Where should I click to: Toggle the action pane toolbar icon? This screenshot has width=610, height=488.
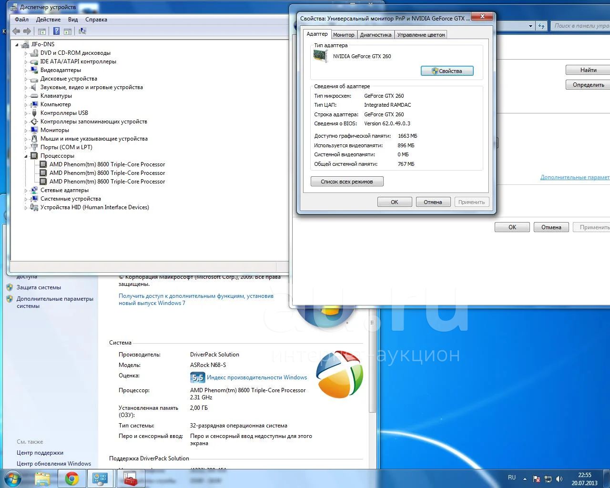click(68, 31)
